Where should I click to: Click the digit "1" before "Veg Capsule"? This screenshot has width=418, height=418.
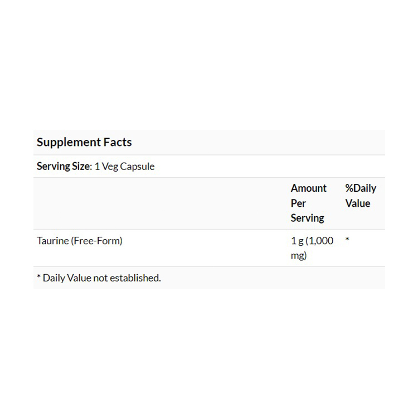(97, 166)
